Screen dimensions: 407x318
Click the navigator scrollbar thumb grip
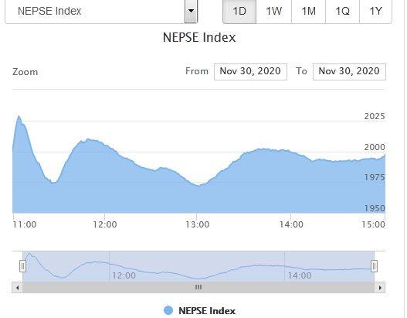pyautogui.click(x=198, y=287)
